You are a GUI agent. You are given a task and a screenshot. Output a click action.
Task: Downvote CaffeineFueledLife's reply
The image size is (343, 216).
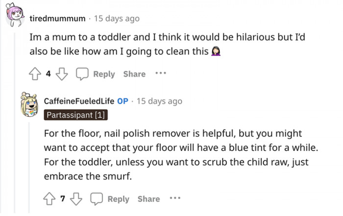coord(75,198)
